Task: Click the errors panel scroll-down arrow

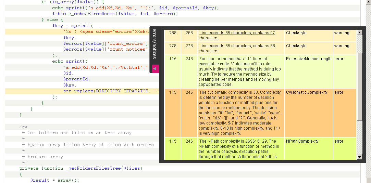Action: pyautogui.click(x=359, y=157)
